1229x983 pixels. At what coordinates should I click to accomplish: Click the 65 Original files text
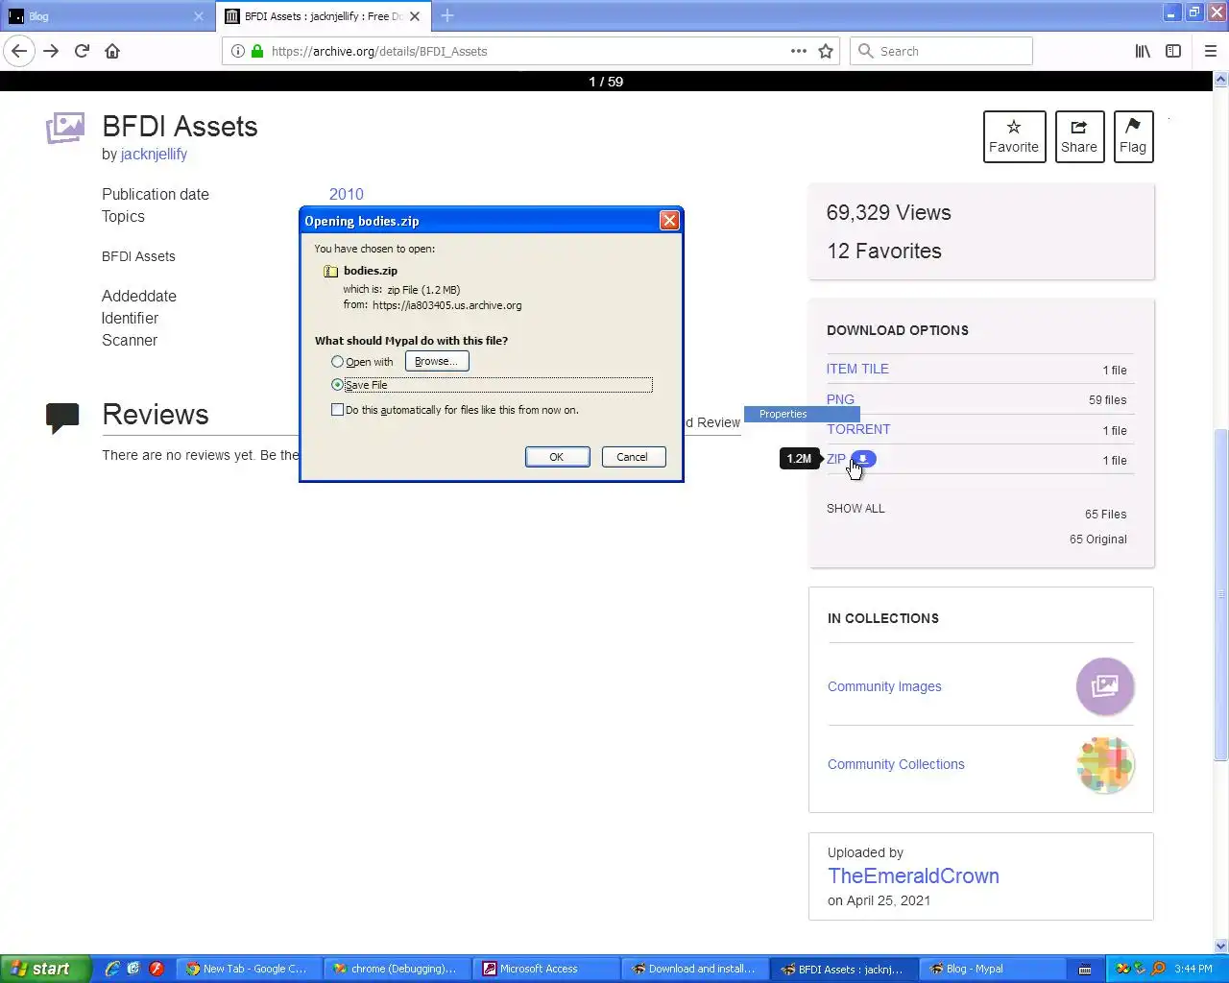click(1098, 539)
